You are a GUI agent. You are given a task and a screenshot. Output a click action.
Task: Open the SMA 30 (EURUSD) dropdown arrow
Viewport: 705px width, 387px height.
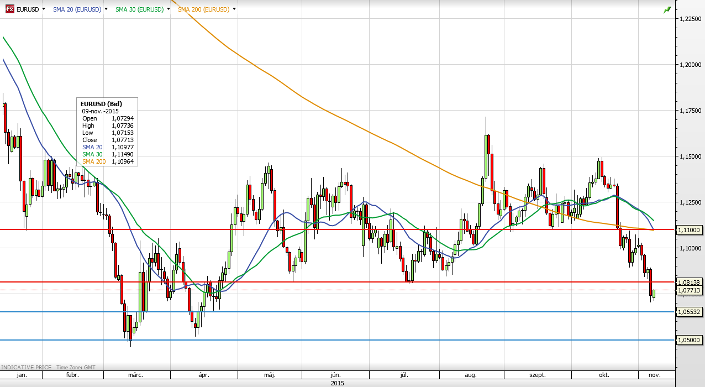point(168,9)
